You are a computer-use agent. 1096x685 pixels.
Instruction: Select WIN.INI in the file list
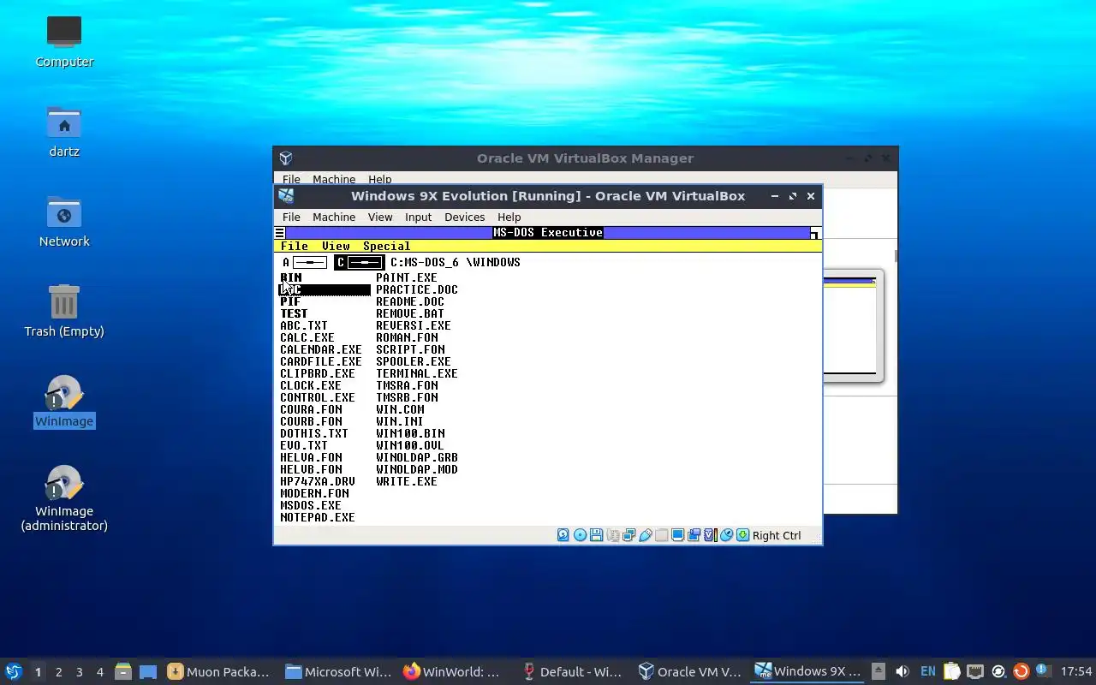pyautogui.click(x=400, y=421)
